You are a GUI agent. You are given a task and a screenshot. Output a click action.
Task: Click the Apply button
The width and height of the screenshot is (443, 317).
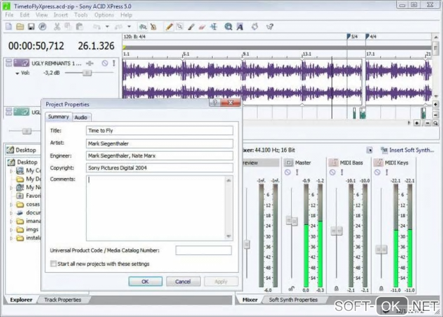click(x=221, y=281)
